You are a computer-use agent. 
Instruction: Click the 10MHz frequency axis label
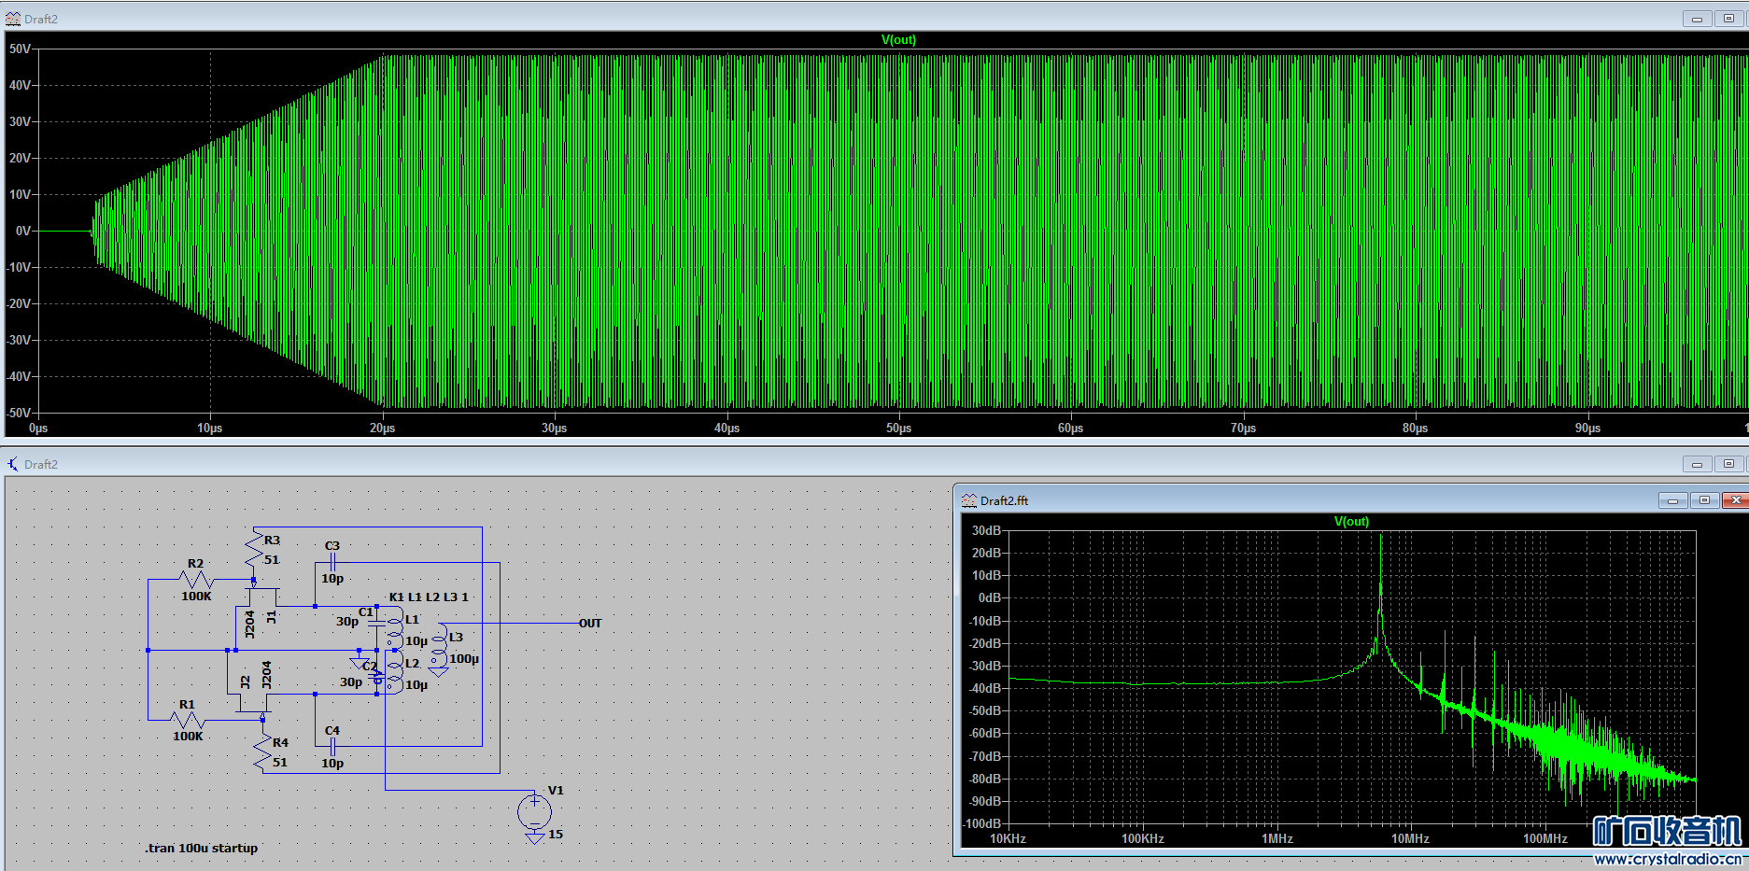(x=1410, y=838)
